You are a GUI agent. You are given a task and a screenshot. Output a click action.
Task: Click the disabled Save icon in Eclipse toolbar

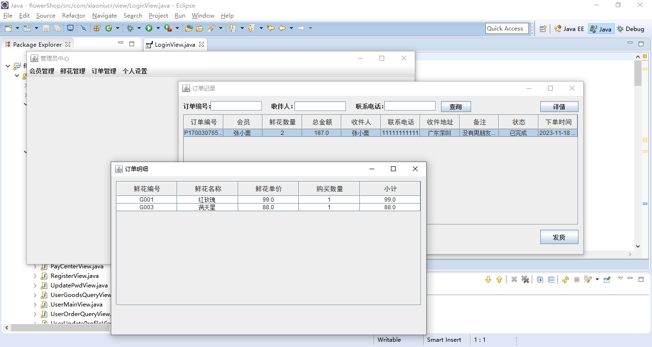[46, 29]
